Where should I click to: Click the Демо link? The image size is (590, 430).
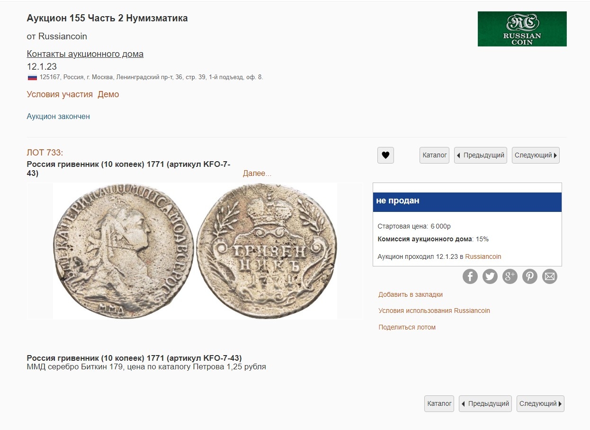pos(108,94)
